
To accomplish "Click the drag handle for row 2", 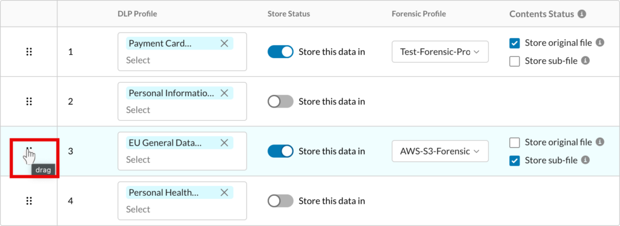I will point(28,102).
